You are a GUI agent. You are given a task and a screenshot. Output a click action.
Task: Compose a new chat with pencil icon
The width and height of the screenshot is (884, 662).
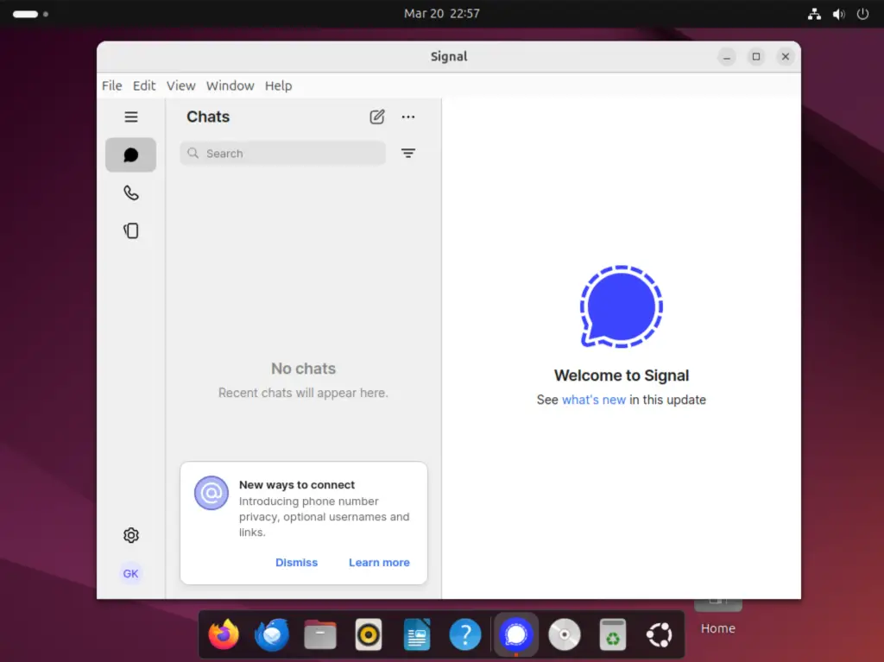click(x=376, y=117)
